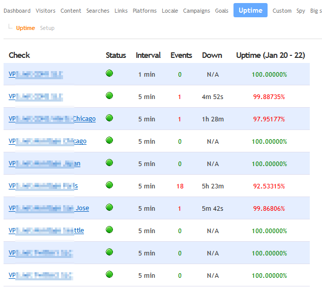Open the Setup sub-tab under Uptime
Image resolution: width=322 pixels, height=291 pixels.
pos(47,28)
